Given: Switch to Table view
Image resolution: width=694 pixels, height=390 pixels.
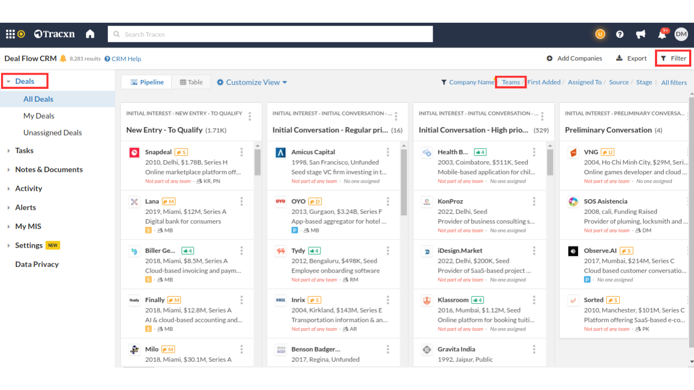Looking at the screenshot, I should (191, 82).
